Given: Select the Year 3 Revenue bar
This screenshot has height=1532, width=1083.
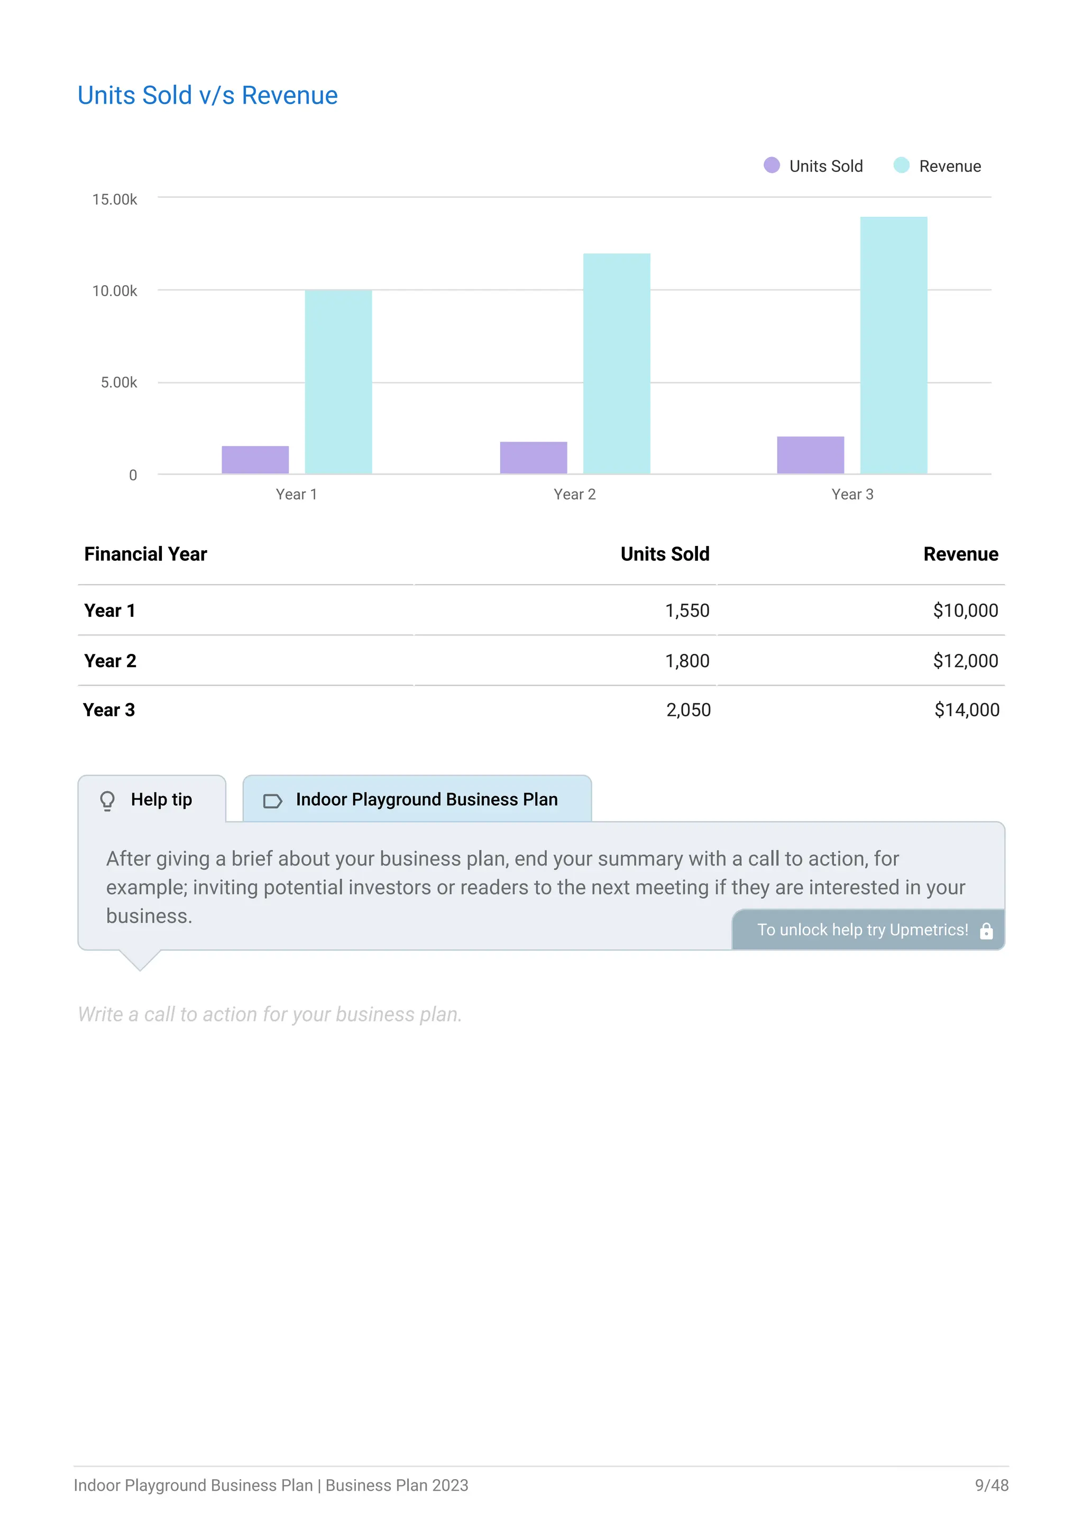Looking at the screenshot, I should click(894, 345).
